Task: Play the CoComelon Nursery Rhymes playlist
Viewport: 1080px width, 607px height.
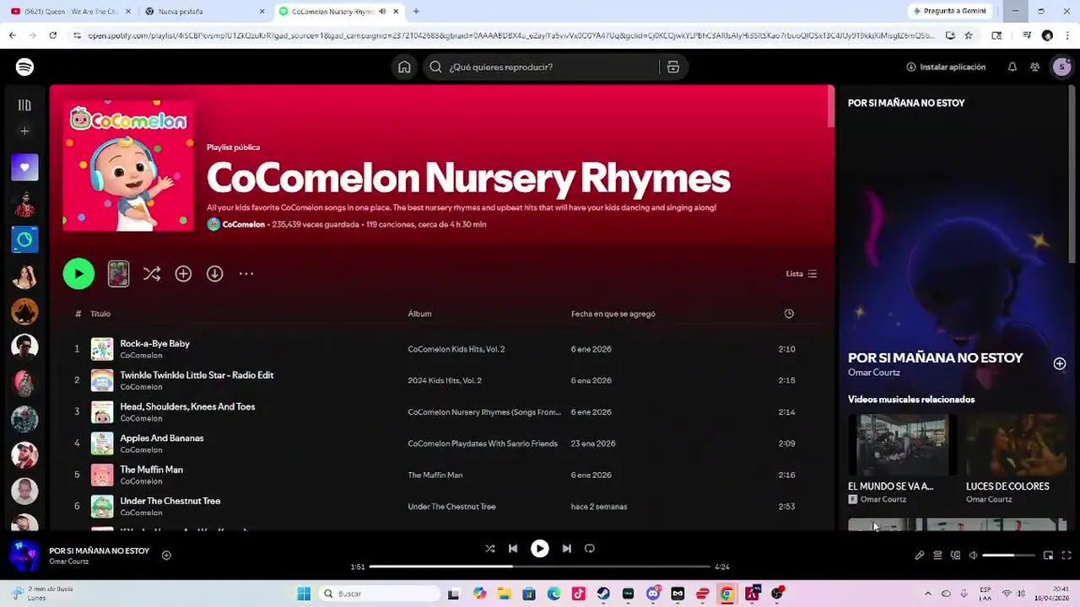Action: tap(78, 273)
